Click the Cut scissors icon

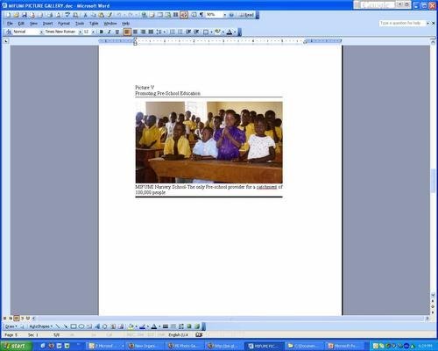[86, 15]
